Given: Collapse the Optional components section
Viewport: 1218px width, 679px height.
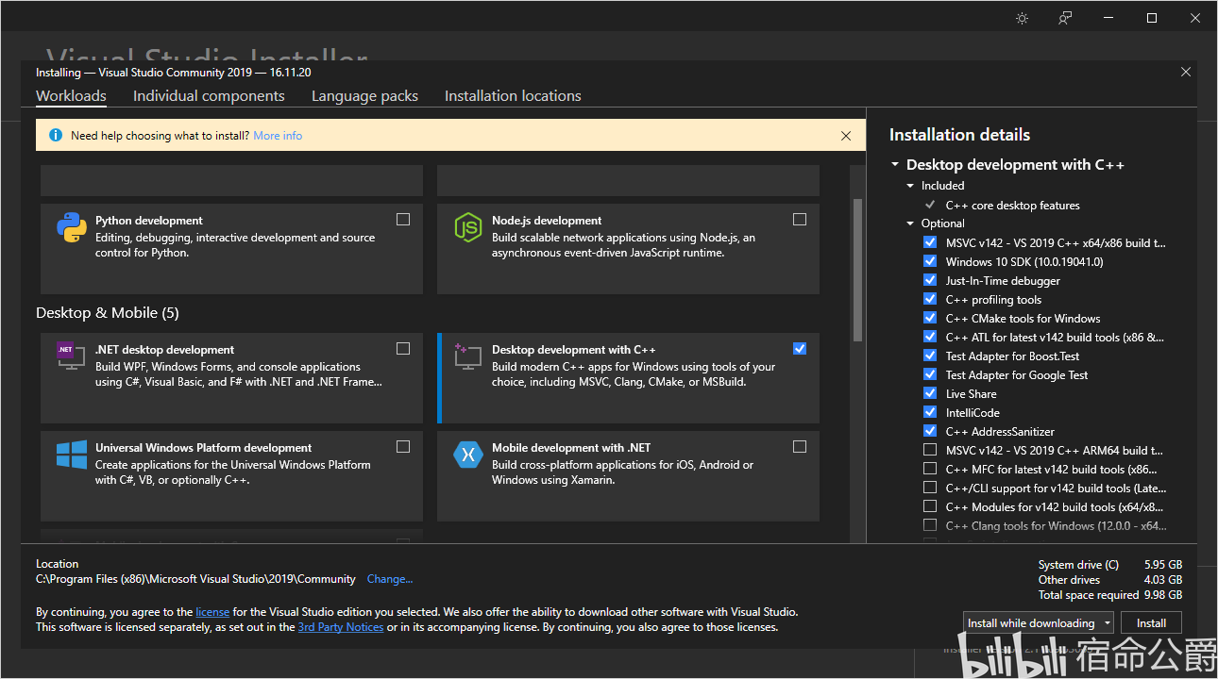Looking at the screenshot, I should pos(911,224).
